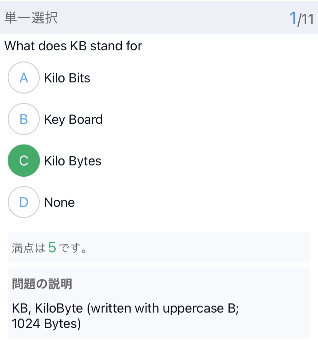Click the です。 ending of the score line
Viewport: 318px width, 340px height.
coord(73,248)
